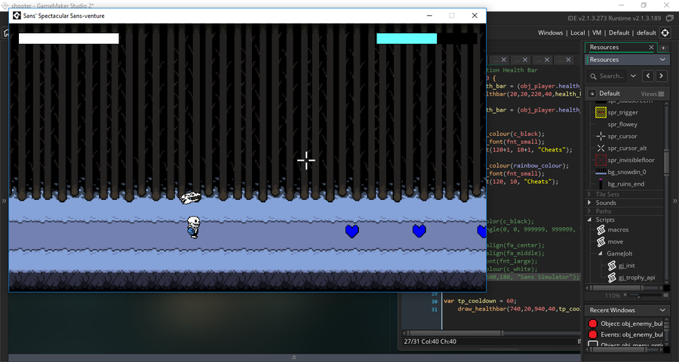Viewport: 679px width, 362px height.
Task: Open the Views menu
Action: click(653, 94)
